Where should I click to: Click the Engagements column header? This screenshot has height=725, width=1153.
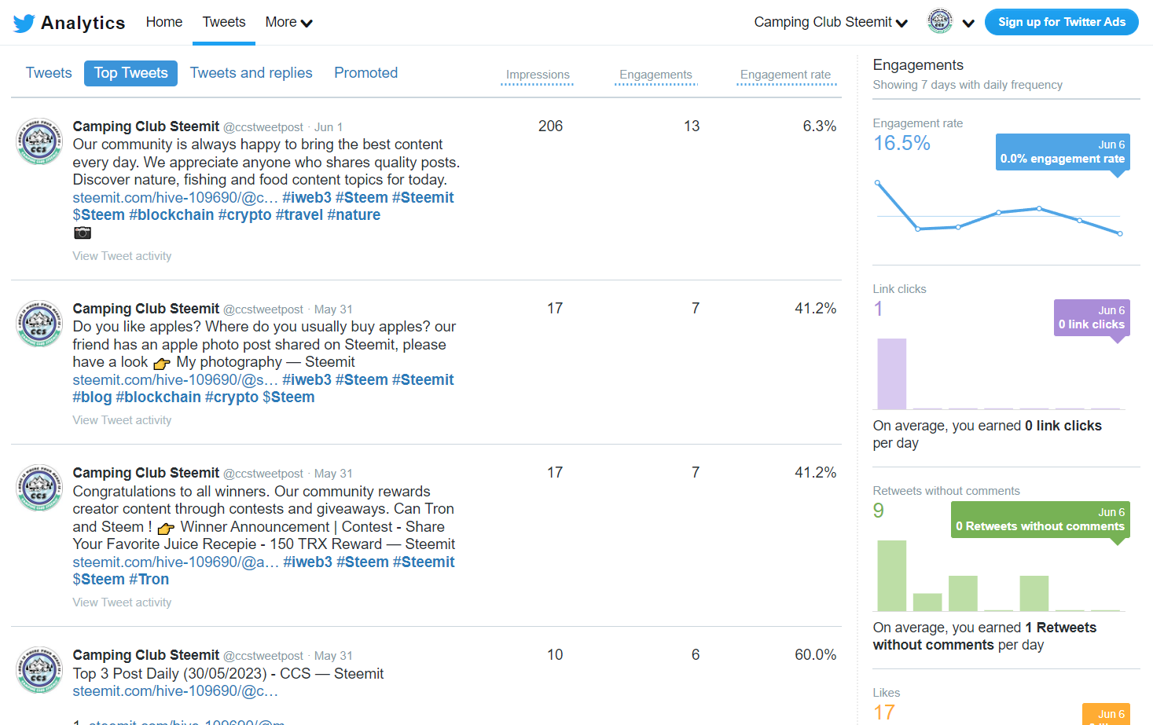pos(655,75)
